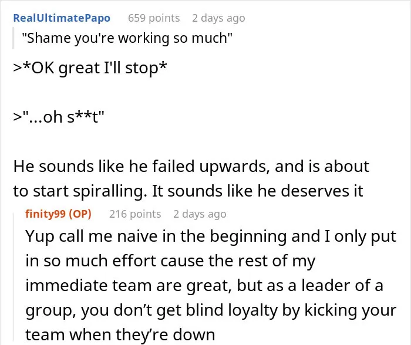411x345 pixels.
Task: Click the "...oh s**t" line
Action: [59, 117]
